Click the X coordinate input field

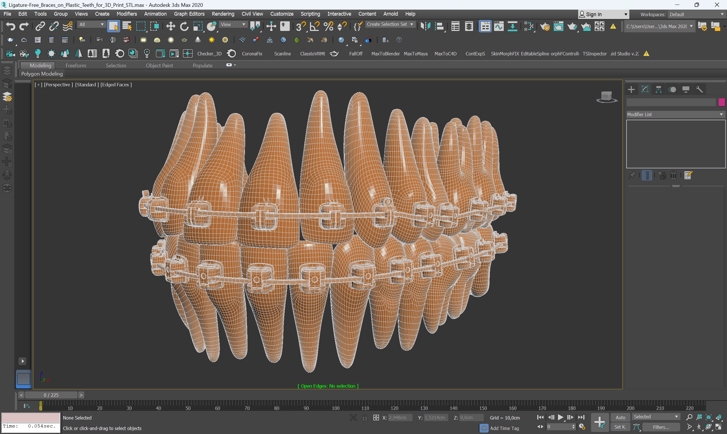coord(400,418)
